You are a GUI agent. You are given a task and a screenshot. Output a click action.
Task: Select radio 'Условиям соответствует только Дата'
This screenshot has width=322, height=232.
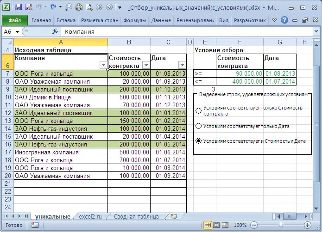198,126
